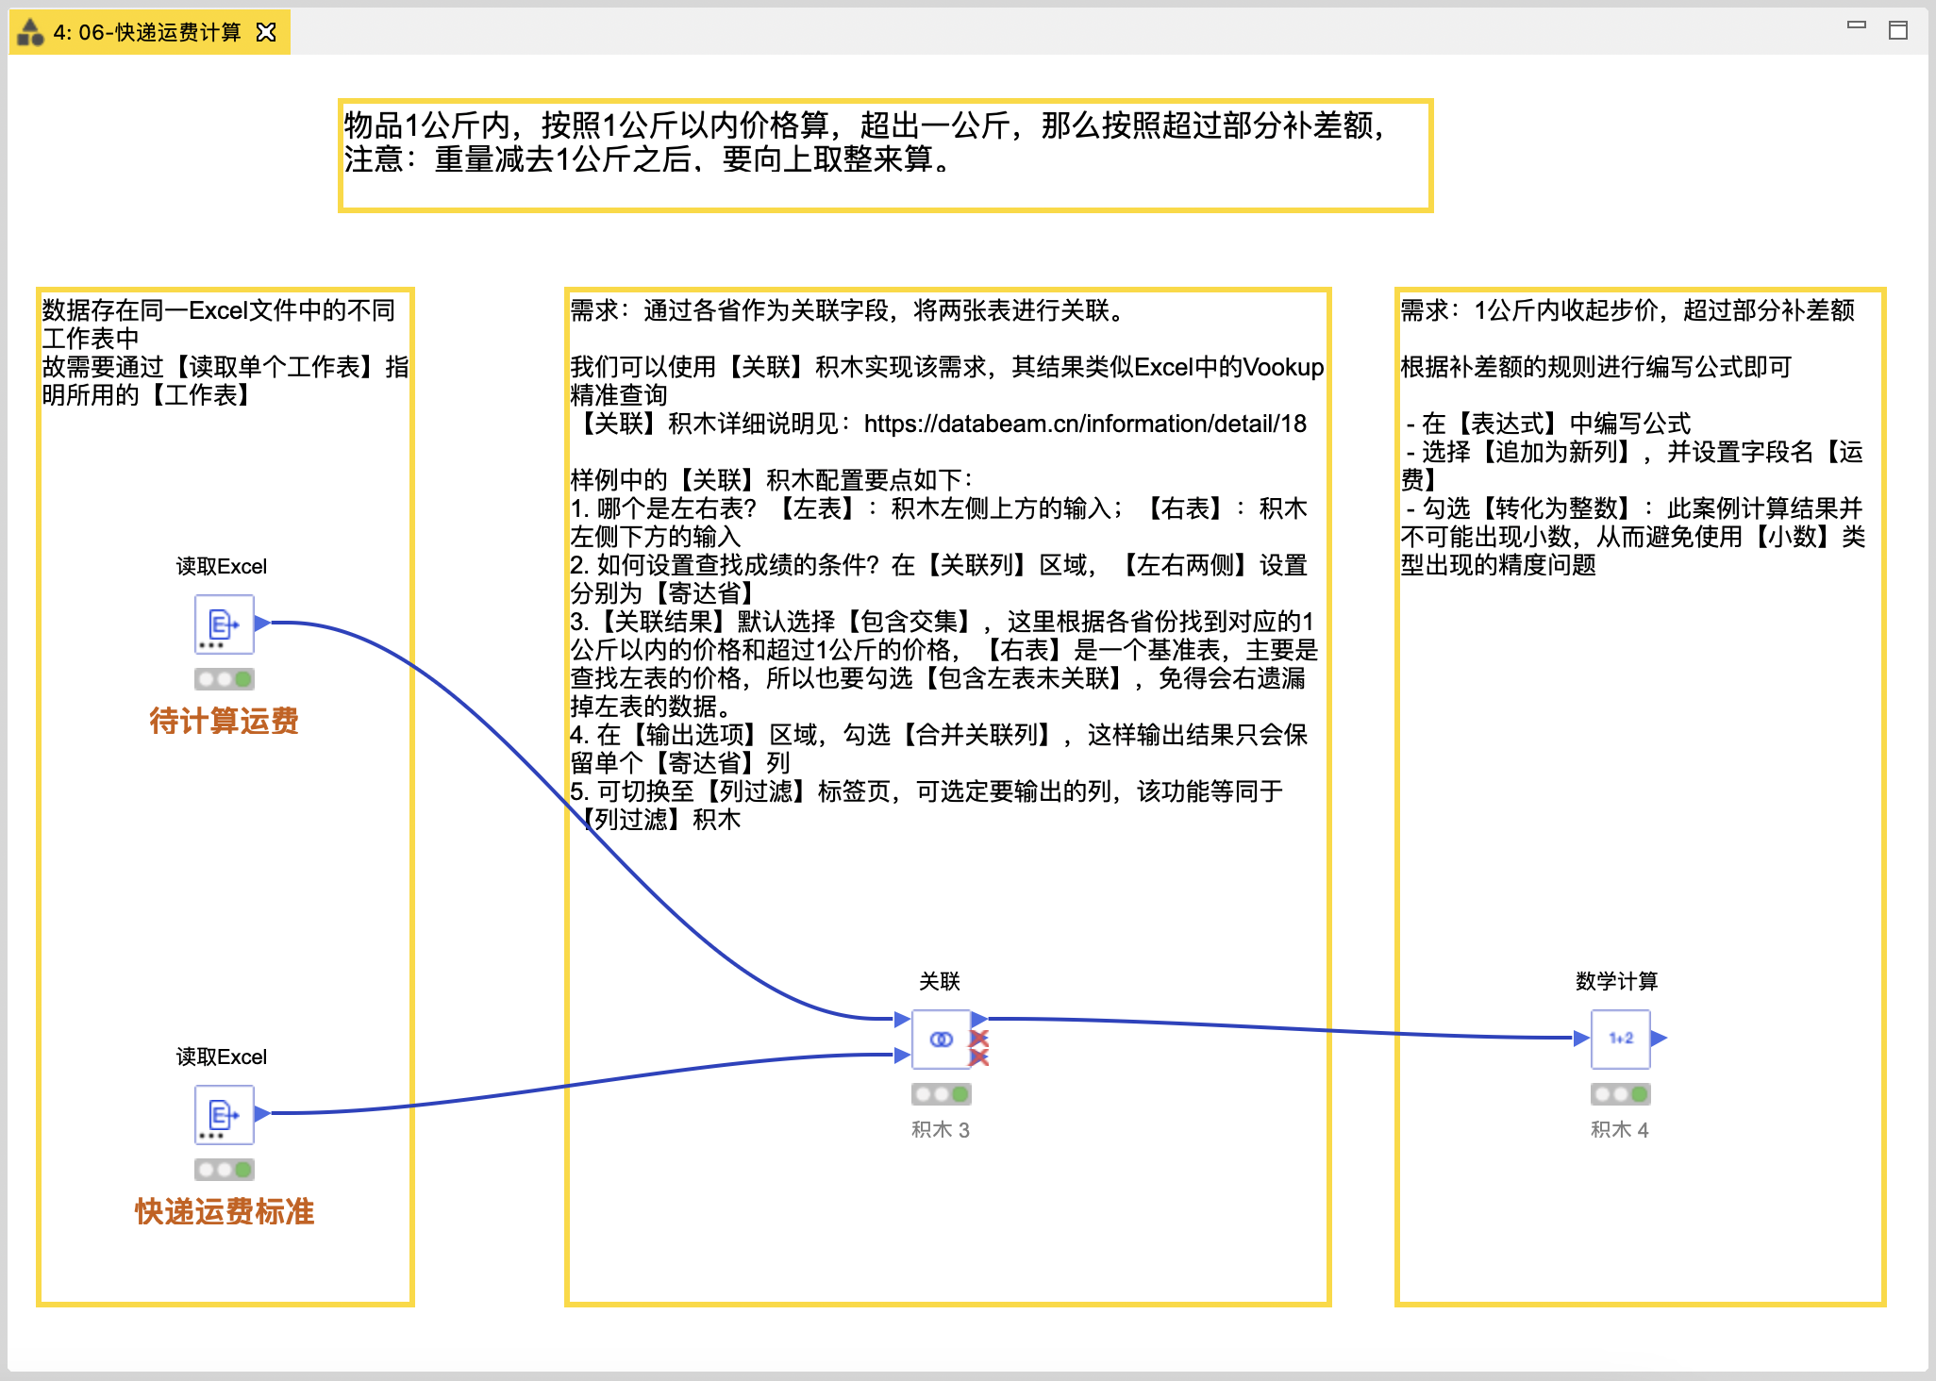Select the top annotation about 1公斤 pricing

(x=885, y=155)
